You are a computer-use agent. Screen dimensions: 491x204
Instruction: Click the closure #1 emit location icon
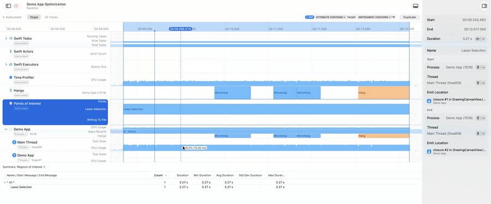[429, 101]
